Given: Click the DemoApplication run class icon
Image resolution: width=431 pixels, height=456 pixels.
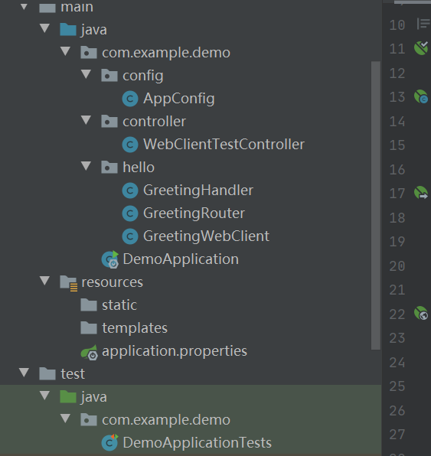Looking at the screenshot, I should (x=110, y=259).
